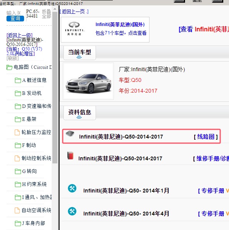
Task: Expand the E 悬架 folder
Action: click(26, 119)
